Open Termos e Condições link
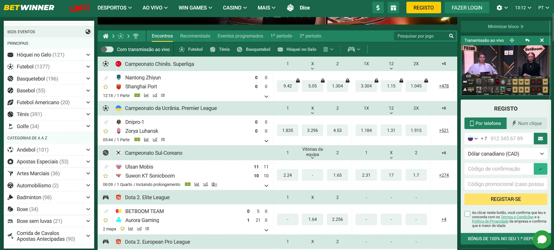Image resolution: width=554 pixels, height=250 pixels. 517,217
